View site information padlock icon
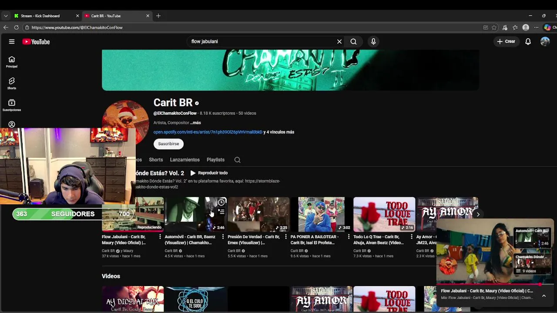Viewport: 557px width, 313px height. point(27,27)
